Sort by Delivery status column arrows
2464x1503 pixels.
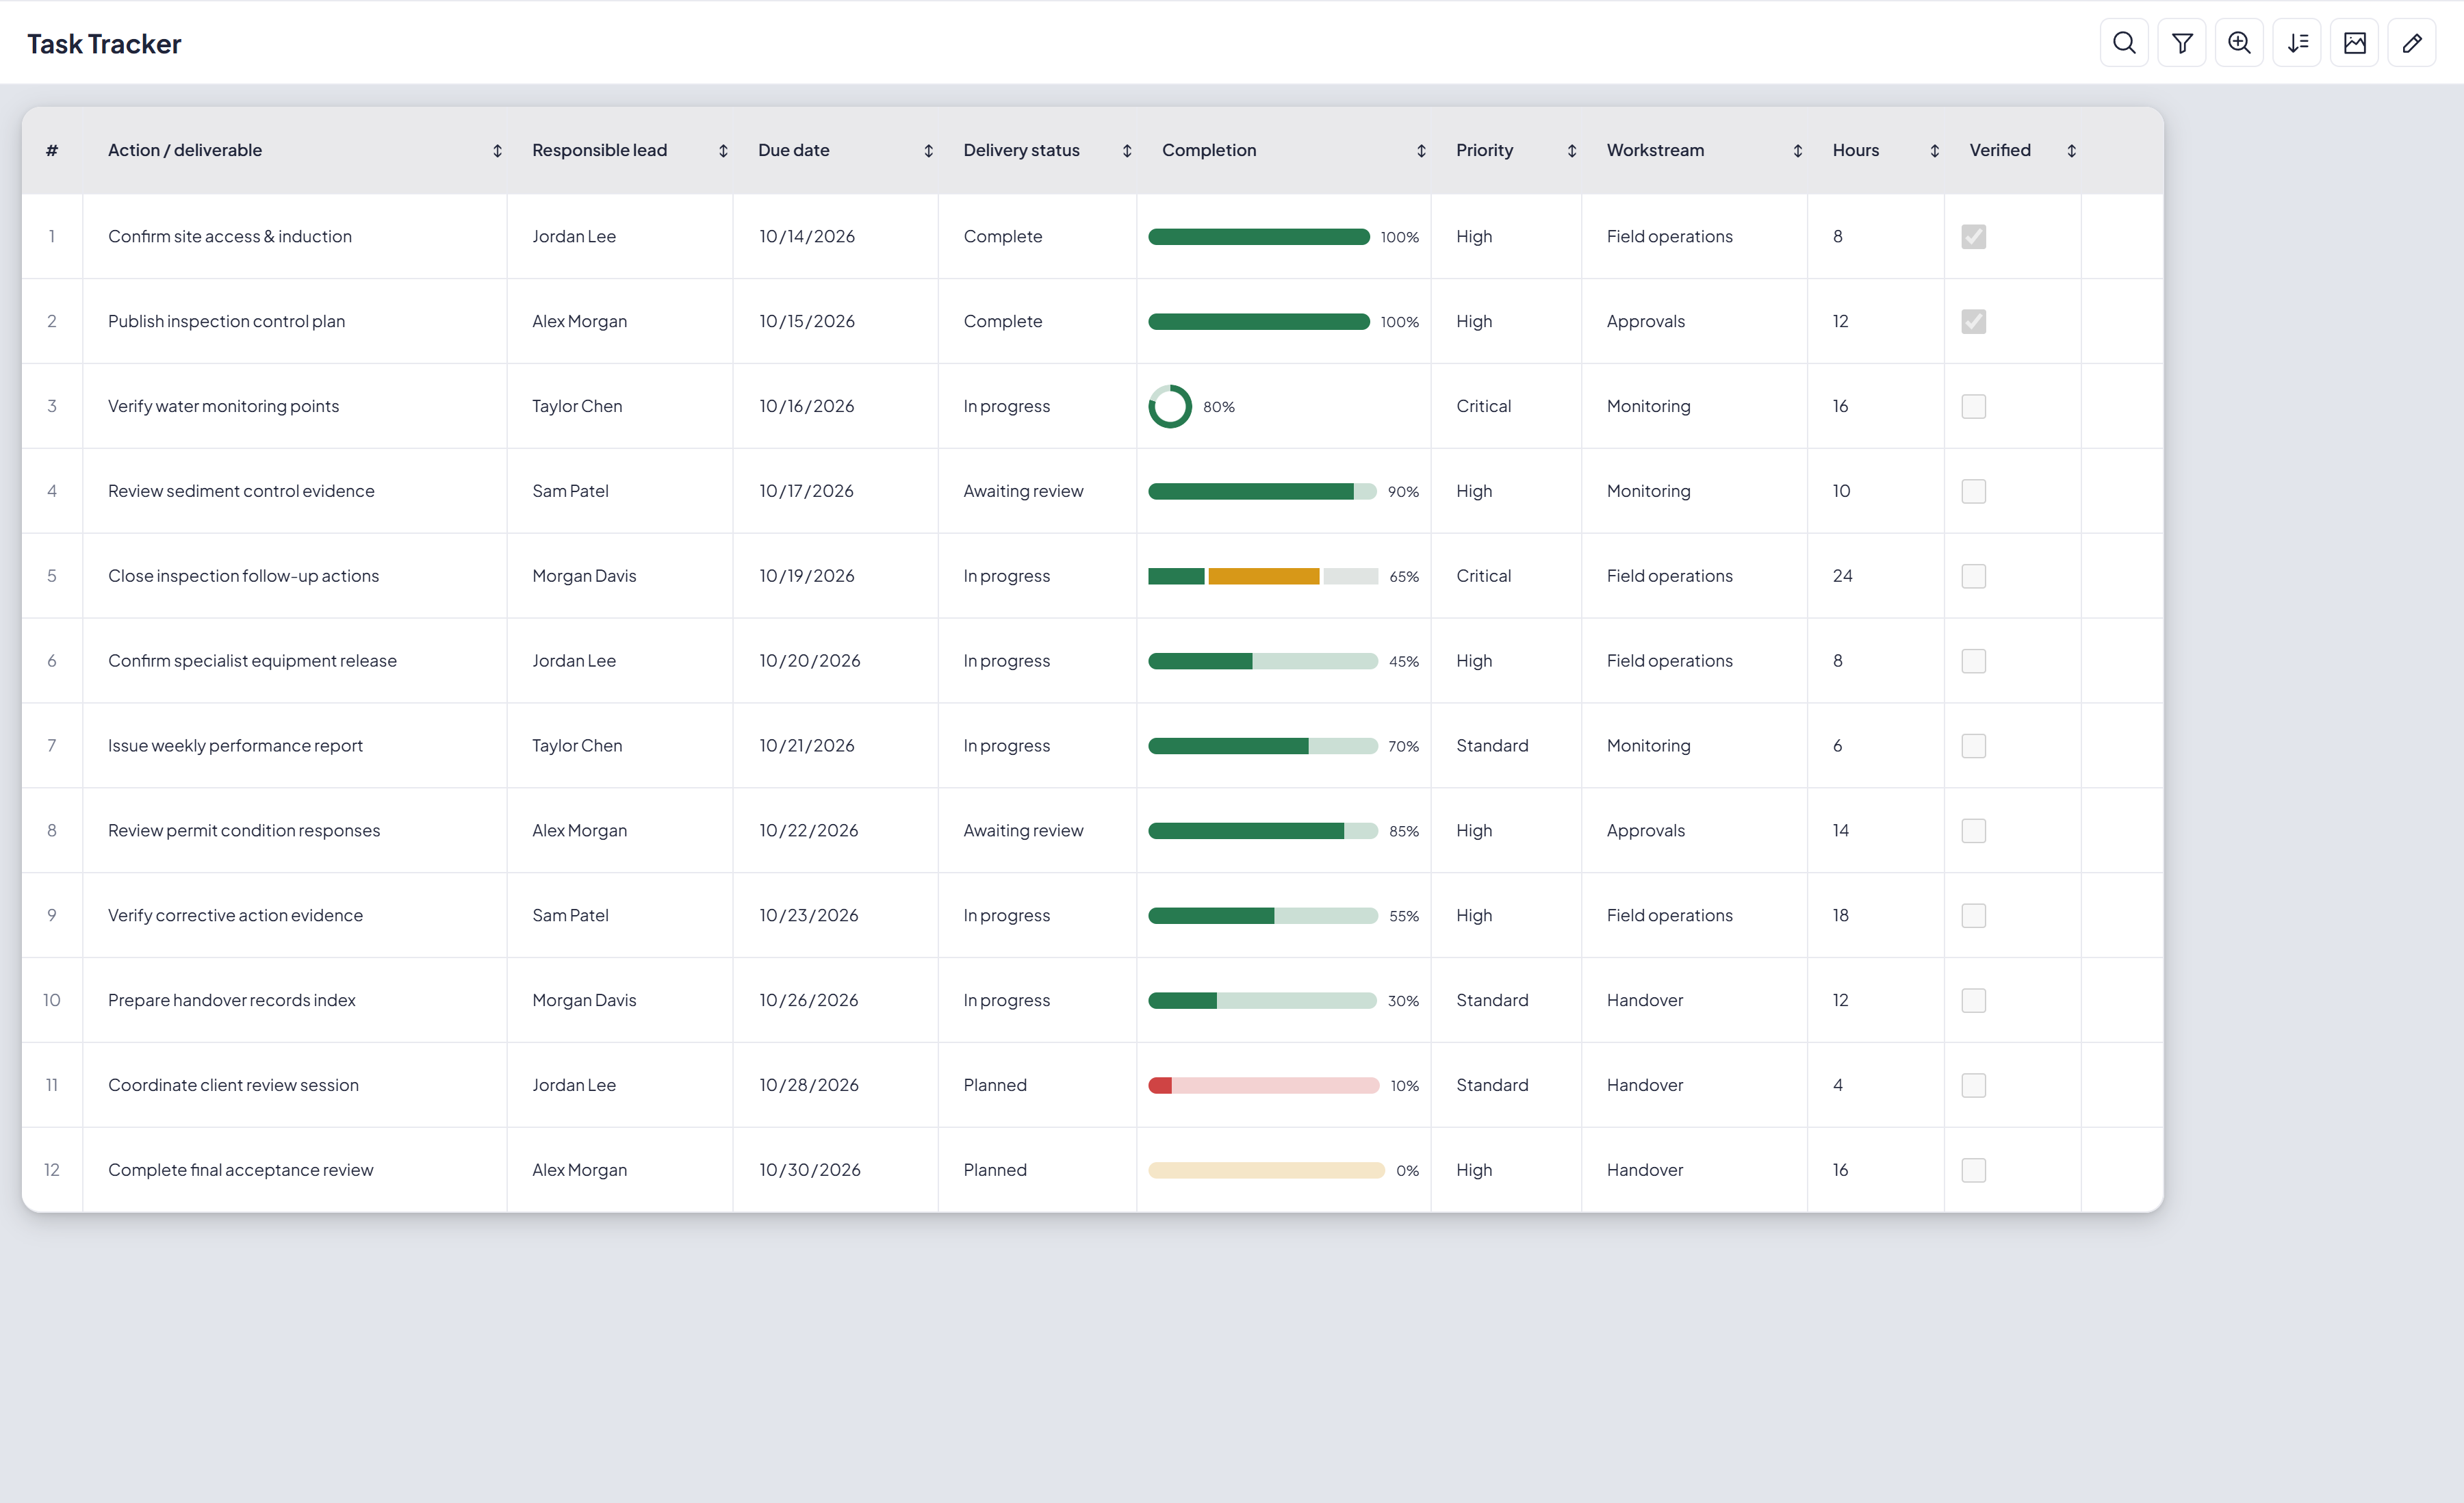(1127, 151)
